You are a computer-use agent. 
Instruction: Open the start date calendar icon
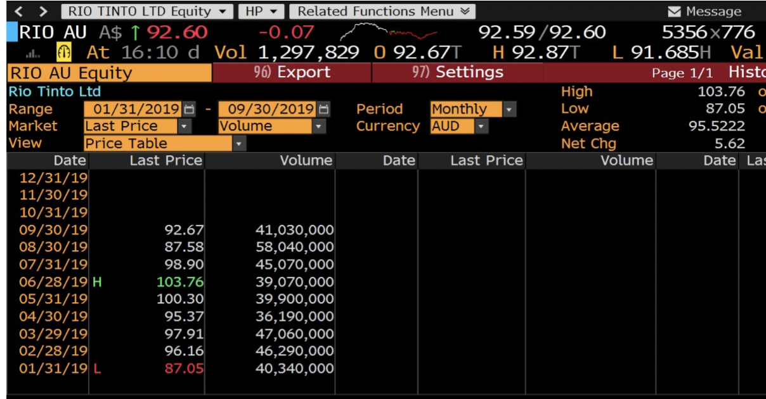190,109
